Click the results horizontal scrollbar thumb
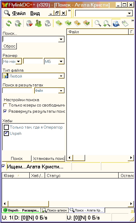Image resolution: width=136 pixels, height=223 pixels. pyautogui.click(x=79, y=158)
